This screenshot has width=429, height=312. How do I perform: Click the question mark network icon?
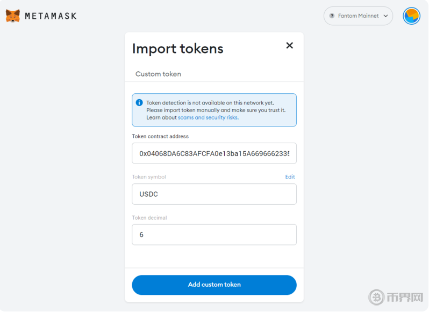point(332,16)
